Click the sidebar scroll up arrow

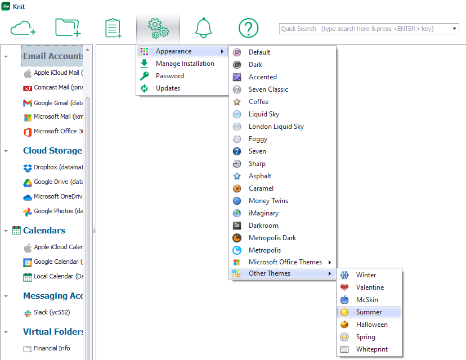coord(87,49)
